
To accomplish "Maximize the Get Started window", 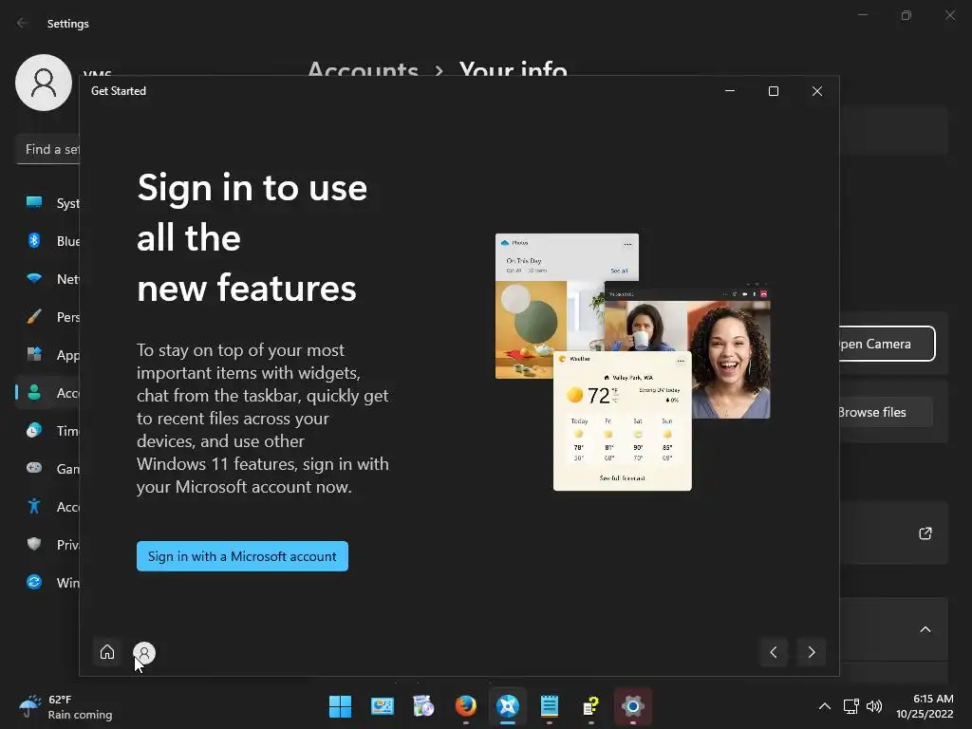I will point(773,91).
